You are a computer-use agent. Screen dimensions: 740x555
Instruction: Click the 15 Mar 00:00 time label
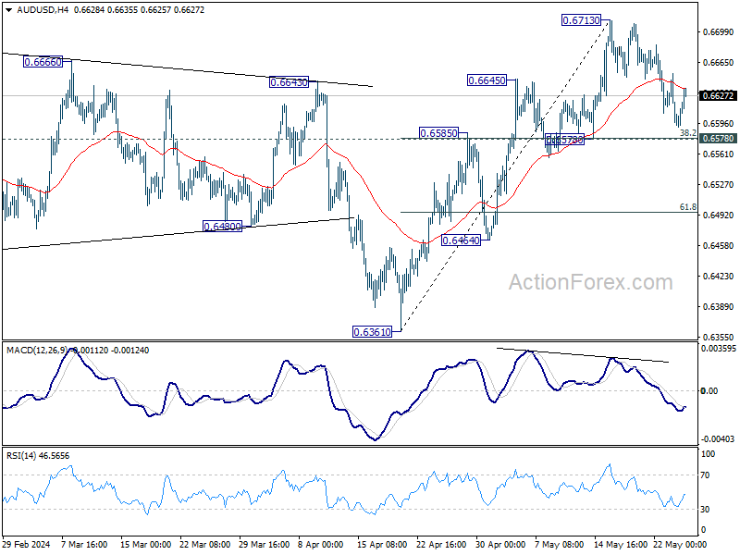[146, 545]
